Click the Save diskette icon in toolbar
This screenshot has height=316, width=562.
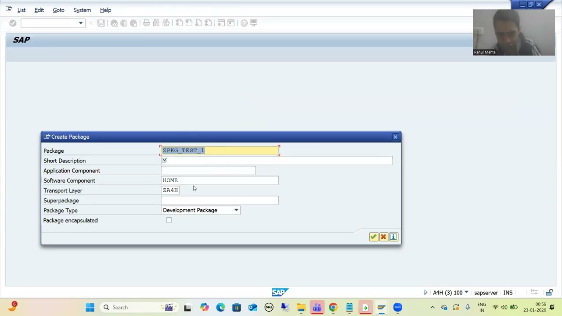[x=101, y=23]
